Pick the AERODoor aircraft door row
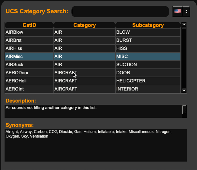The width and height of the screenshot is (197, 170). [29, 73]
